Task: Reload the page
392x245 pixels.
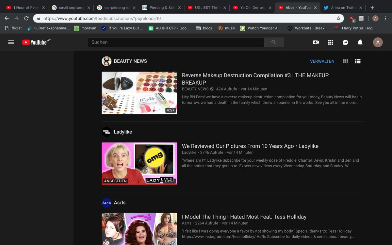Action: tap(26, 18)
